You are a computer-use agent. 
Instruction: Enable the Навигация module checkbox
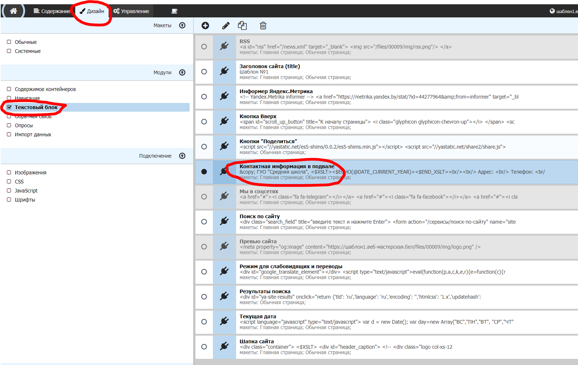[9, 98]
